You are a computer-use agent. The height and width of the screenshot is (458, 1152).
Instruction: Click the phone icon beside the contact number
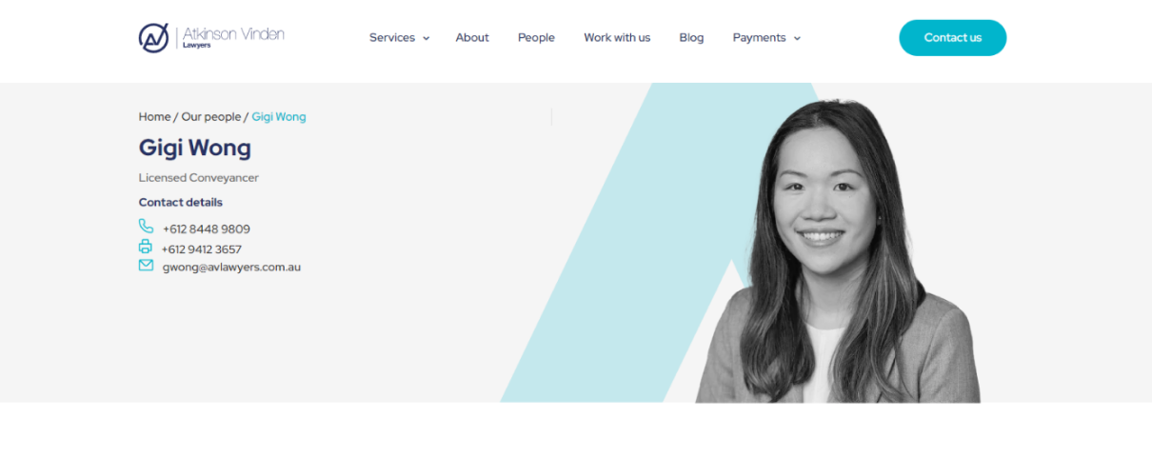[146, 227]
